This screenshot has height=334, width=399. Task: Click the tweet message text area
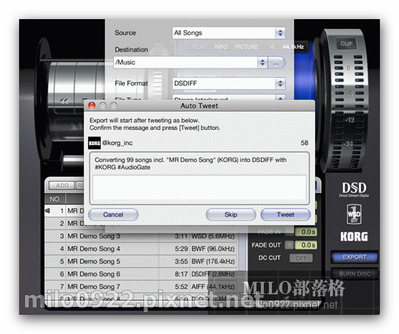[199, 188]
